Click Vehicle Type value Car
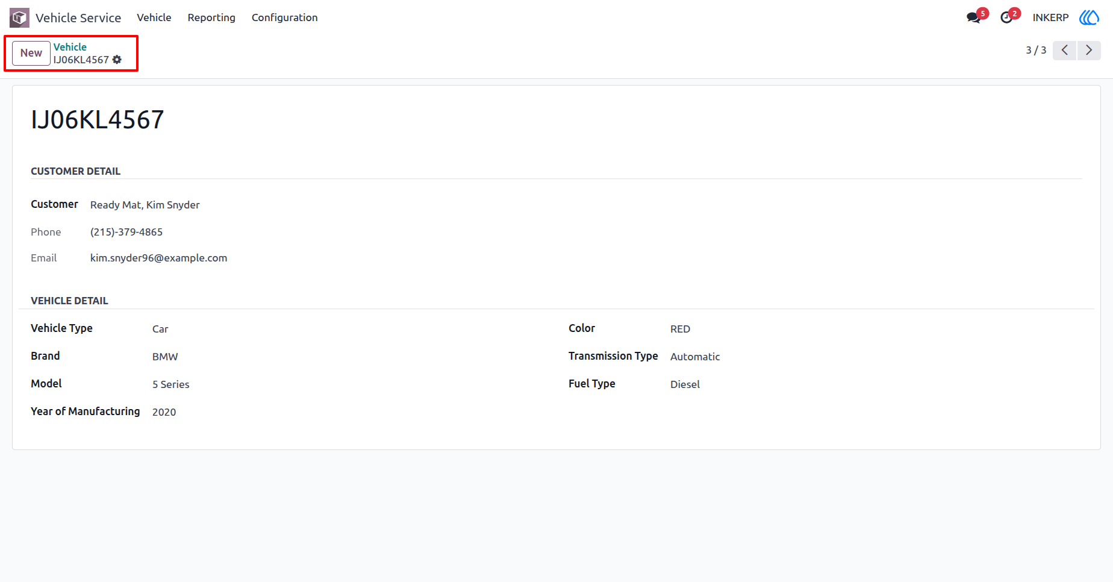 (x=160, y=329)
